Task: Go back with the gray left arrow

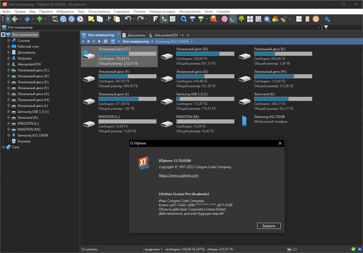Action: pyautogui.click(x=15, y=19)
